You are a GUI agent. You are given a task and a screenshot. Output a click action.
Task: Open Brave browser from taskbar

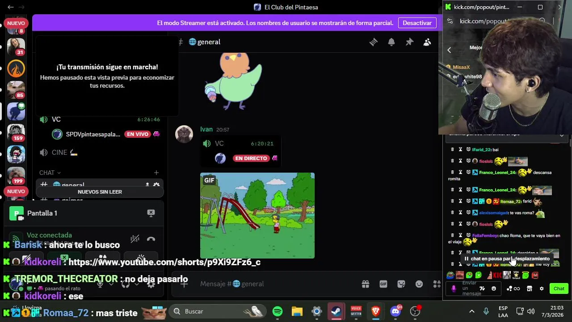(376, 311)
